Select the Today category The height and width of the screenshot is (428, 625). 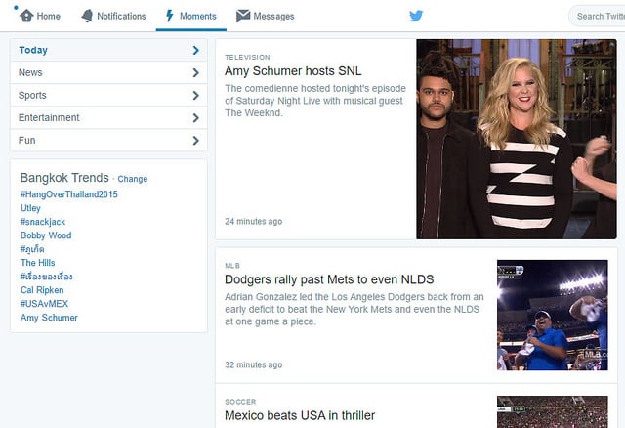108,50
